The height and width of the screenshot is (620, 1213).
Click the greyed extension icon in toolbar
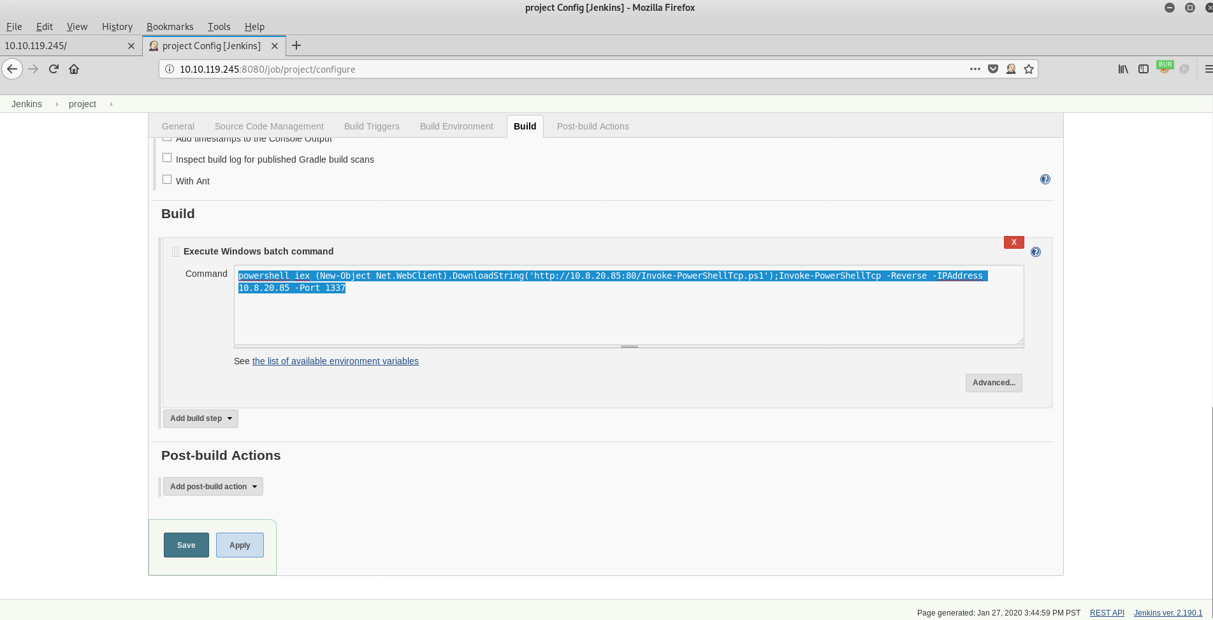click(1184, 69)
